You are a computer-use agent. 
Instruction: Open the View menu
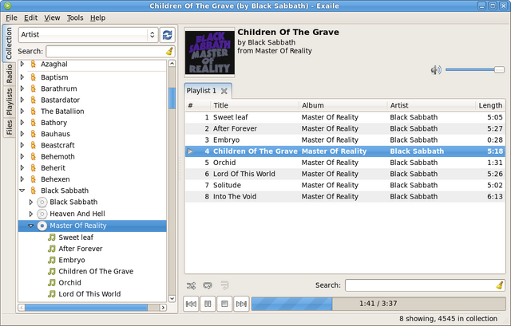click(x=52, y=18)
